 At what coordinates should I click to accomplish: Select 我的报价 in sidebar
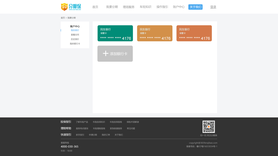(x=75, y=30)
